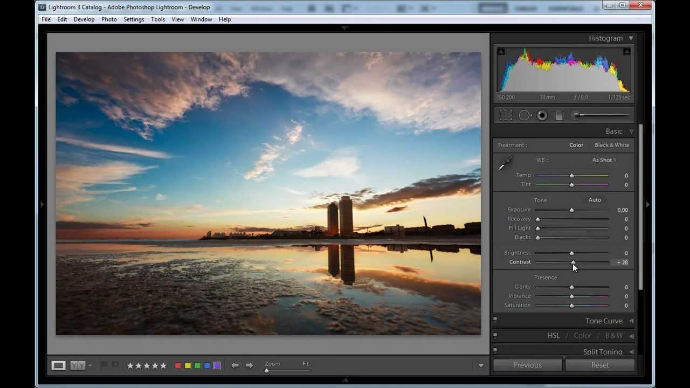Apply blue color label
690x388 pixels.
[207, 365]
